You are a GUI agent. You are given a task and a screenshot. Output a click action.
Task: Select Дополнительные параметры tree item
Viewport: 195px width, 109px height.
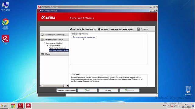(59, 51)
